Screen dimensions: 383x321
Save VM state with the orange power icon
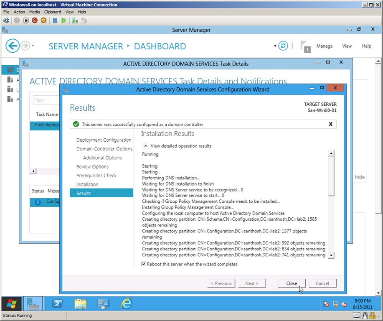pos(43,20)
